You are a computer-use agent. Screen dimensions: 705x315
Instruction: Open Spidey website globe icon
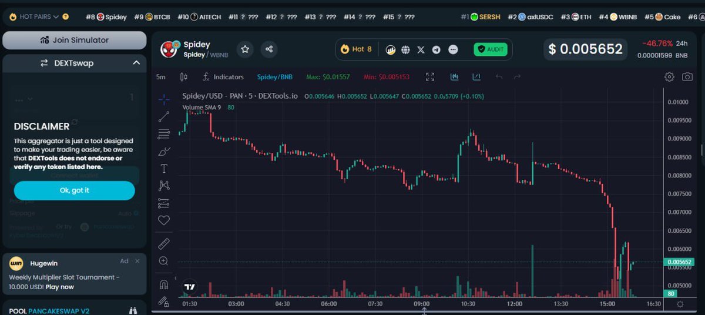click(x=405, y=49)
